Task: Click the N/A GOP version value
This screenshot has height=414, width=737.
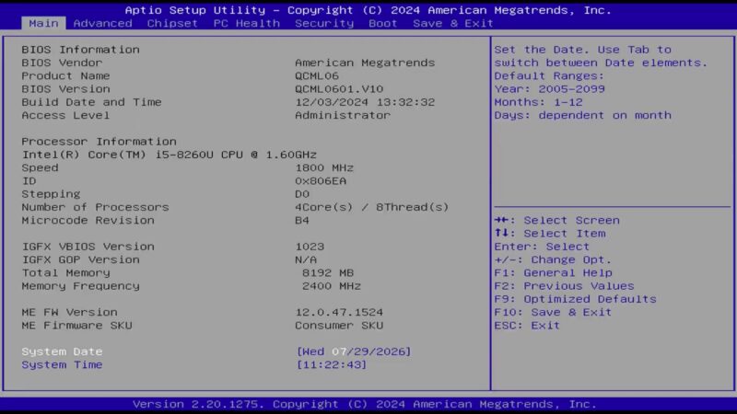Action: [x=306, y=259]
